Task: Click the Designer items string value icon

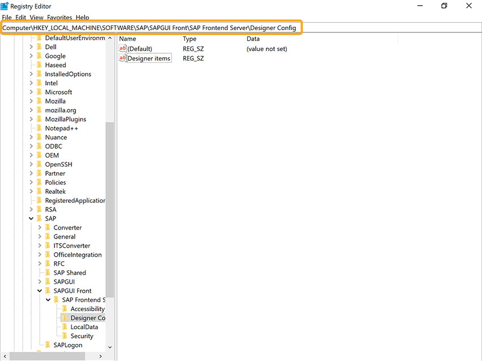Action: point(122,58)
